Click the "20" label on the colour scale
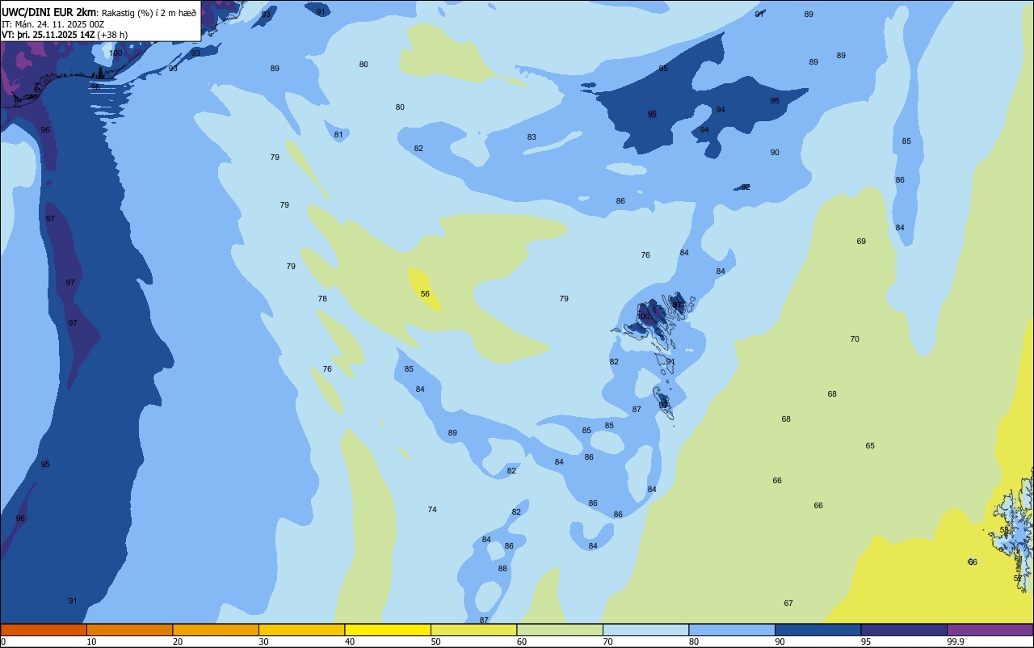The width and height of the screenshot is (1034, 648). [178, 642]
